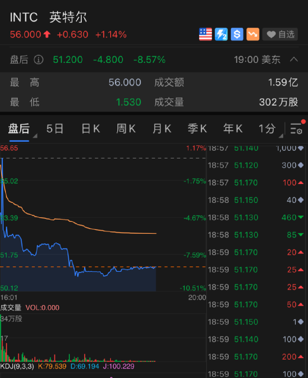Tap the 成交量 value 302万股
This screenshot has width=308, height=378.
278,102
